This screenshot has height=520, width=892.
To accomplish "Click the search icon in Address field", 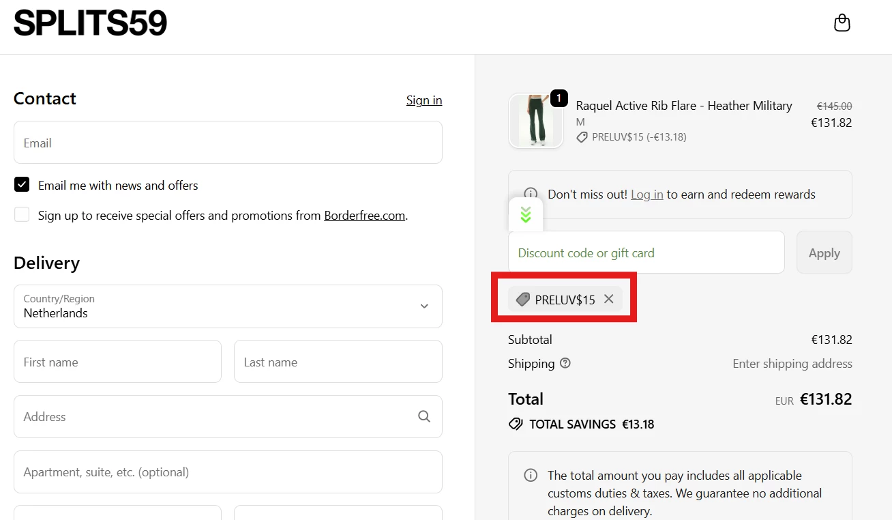I will tap(424, 416).
